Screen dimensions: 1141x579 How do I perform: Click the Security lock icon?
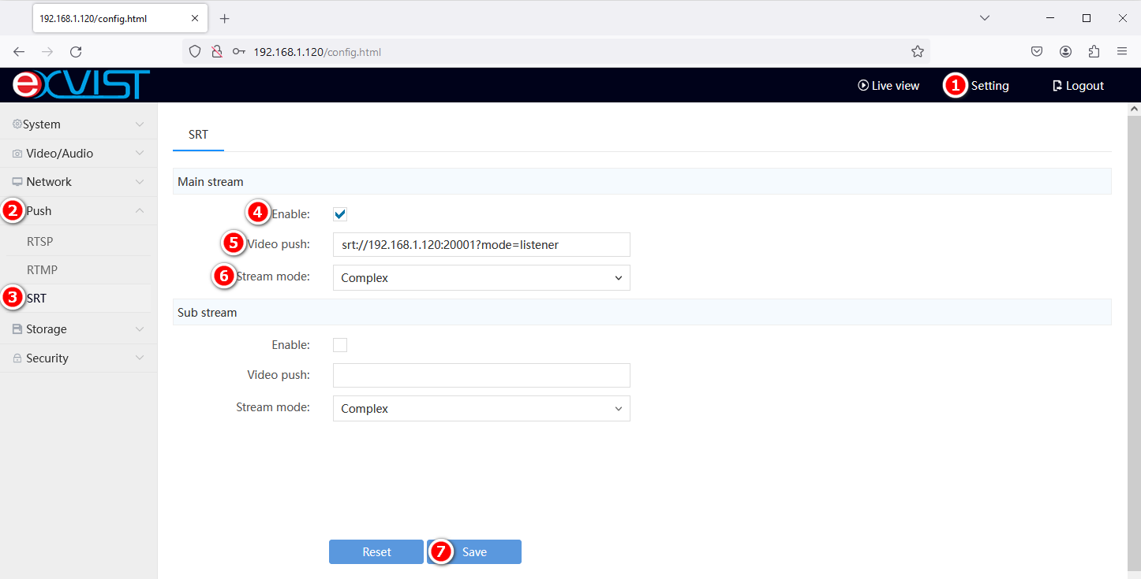tap(17, 358)
